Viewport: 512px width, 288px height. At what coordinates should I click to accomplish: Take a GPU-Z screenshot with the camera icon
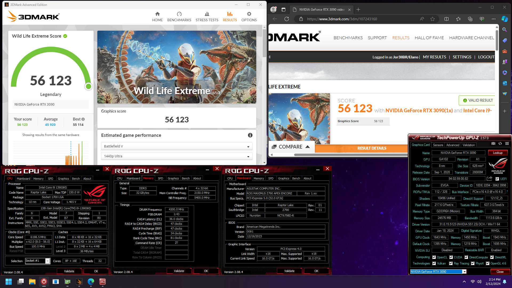(493, 143)
